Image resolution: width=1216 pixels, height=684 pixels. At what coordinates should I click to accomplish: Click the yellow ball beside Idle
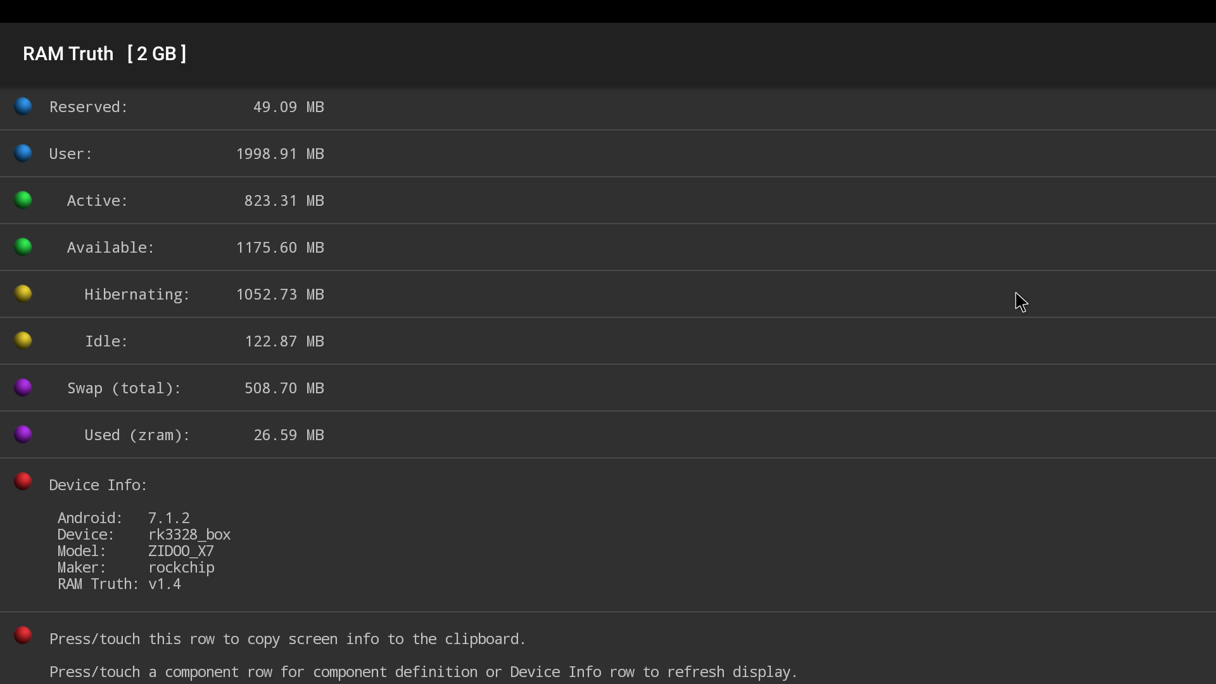click(23, 341)
